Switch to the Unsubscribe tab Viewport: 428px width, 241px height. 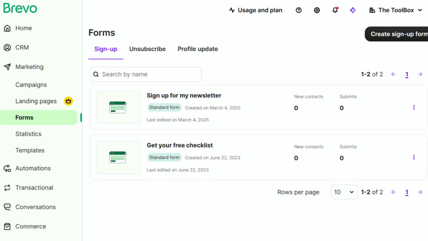pyautogui.click(x=147, y=49)
